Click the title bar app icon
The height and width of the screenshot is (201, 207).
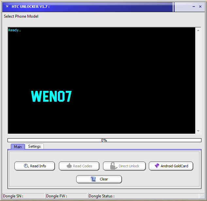click(x=7, y=6)
